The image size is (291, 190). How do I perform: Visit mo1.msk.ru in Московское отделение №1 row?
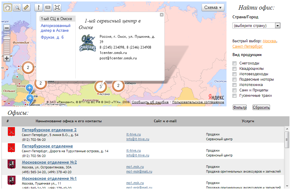(x=135, y=183)
